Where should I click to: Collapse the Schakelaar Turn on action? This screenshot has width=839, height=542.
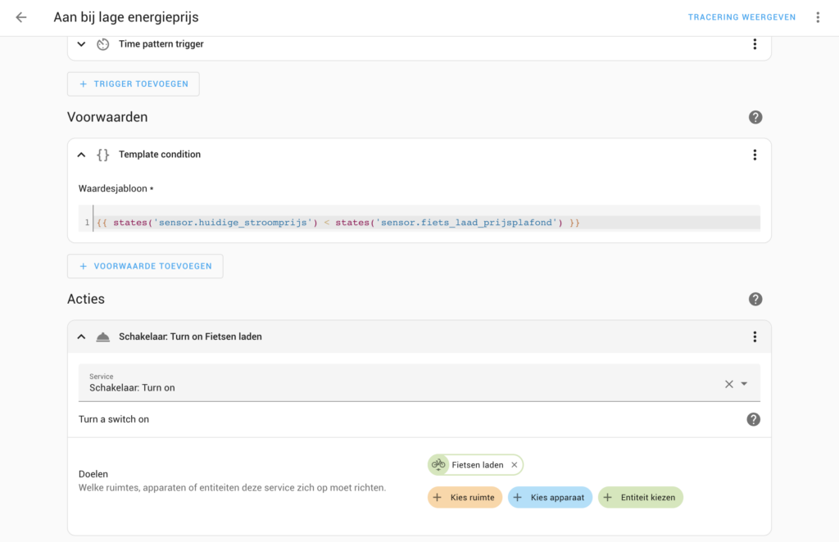click(x=81, y=336)
